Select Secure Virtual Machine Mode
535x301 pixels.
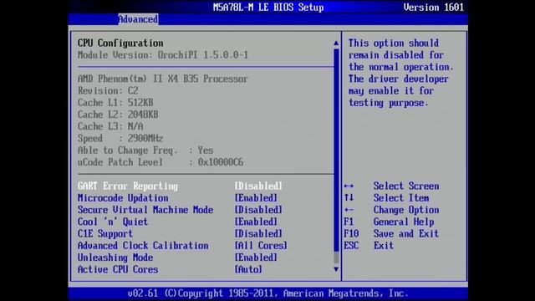pos(145,210)
